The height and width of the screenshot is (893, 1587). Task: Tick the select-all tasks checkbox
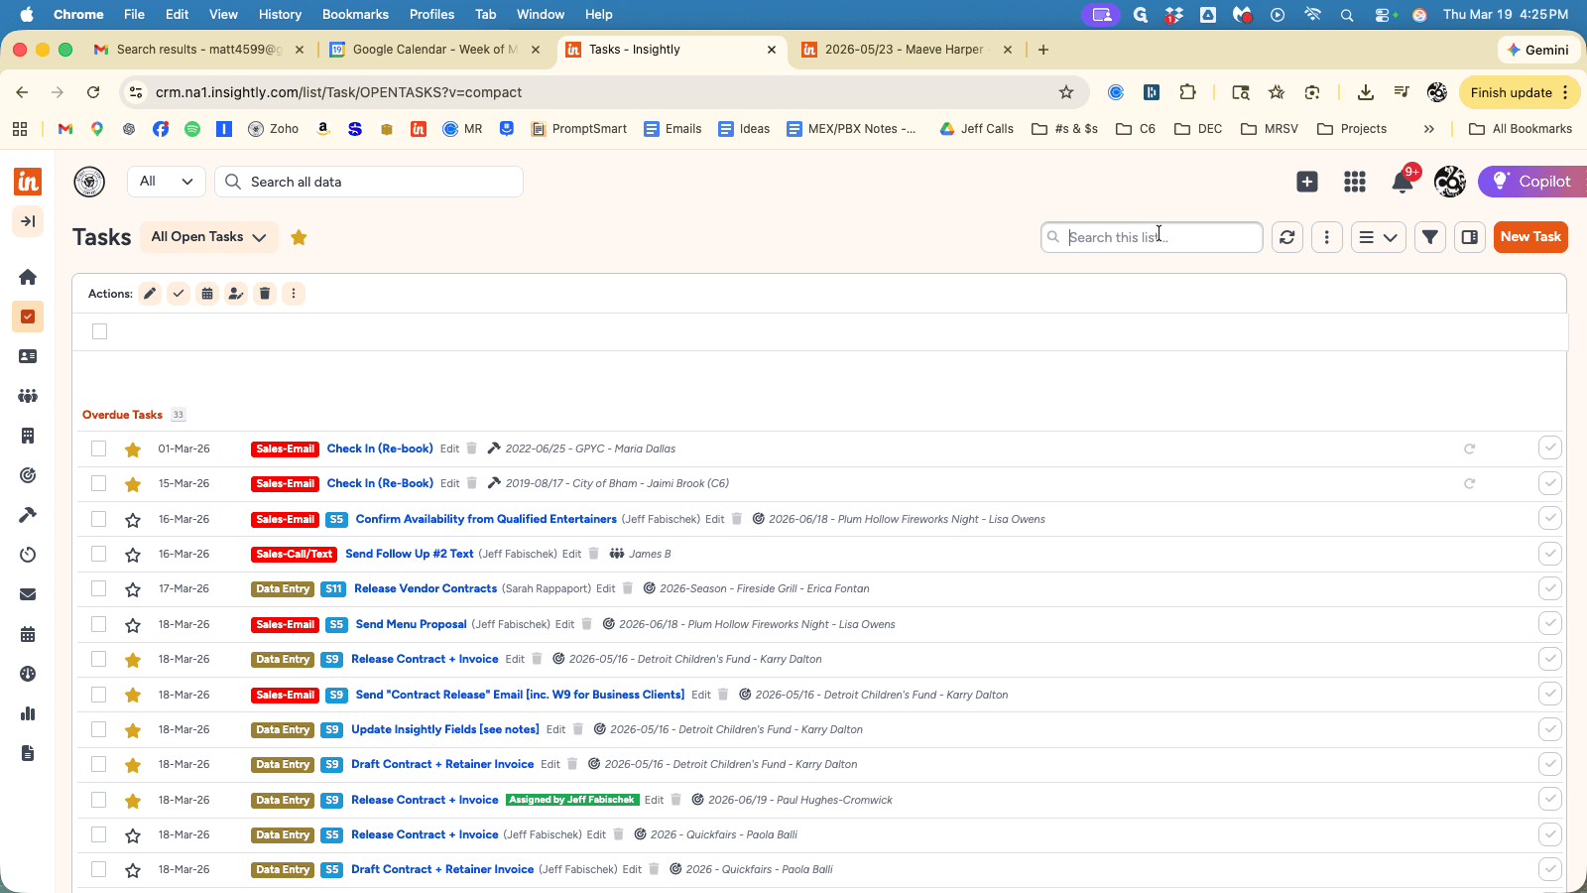(x=99, y=331)
